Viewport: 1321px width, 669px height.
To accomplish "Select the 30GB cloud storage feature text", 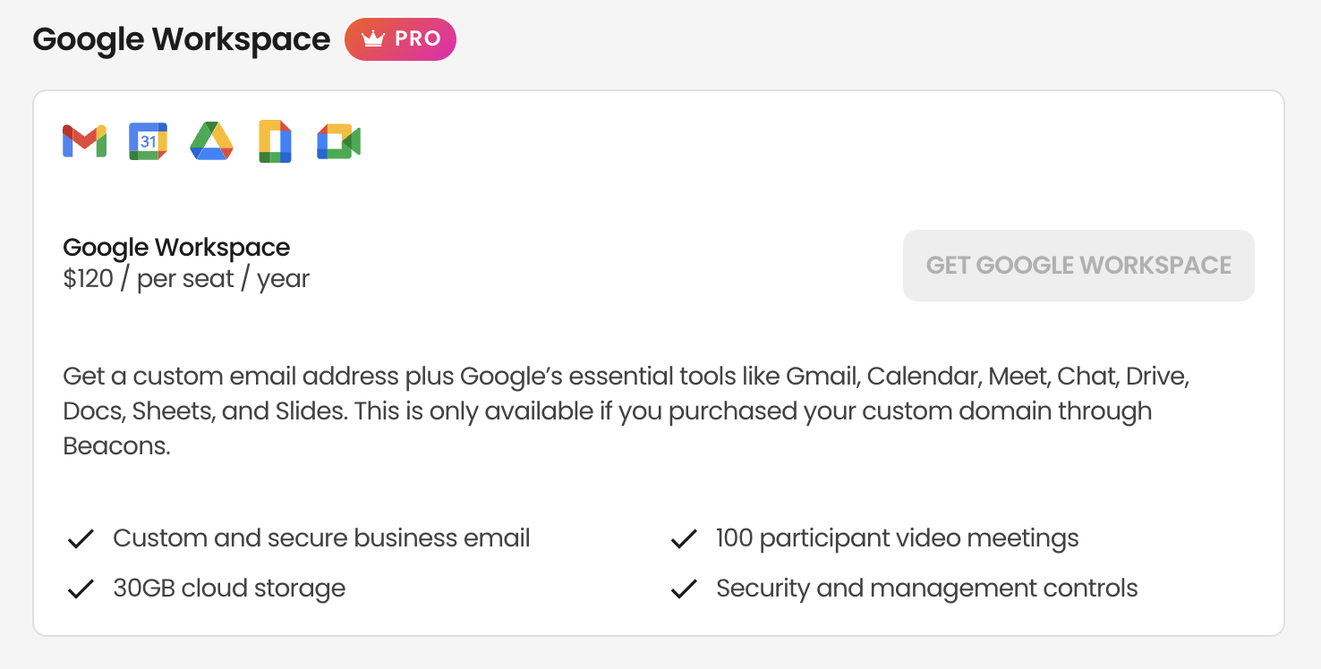I will [229, 589].
